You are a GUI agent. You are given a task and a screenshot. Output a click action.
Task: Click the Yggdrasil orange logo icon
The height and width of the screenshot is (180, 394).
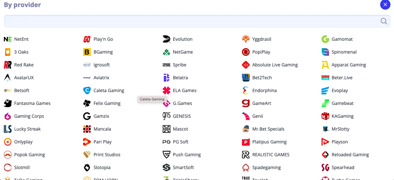(246, 39)
